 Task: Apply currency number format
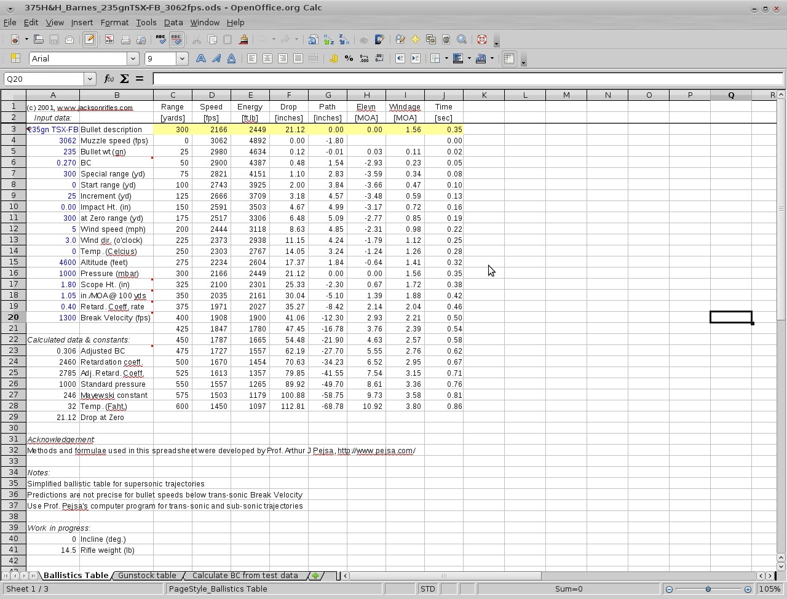tap(333, 58)
